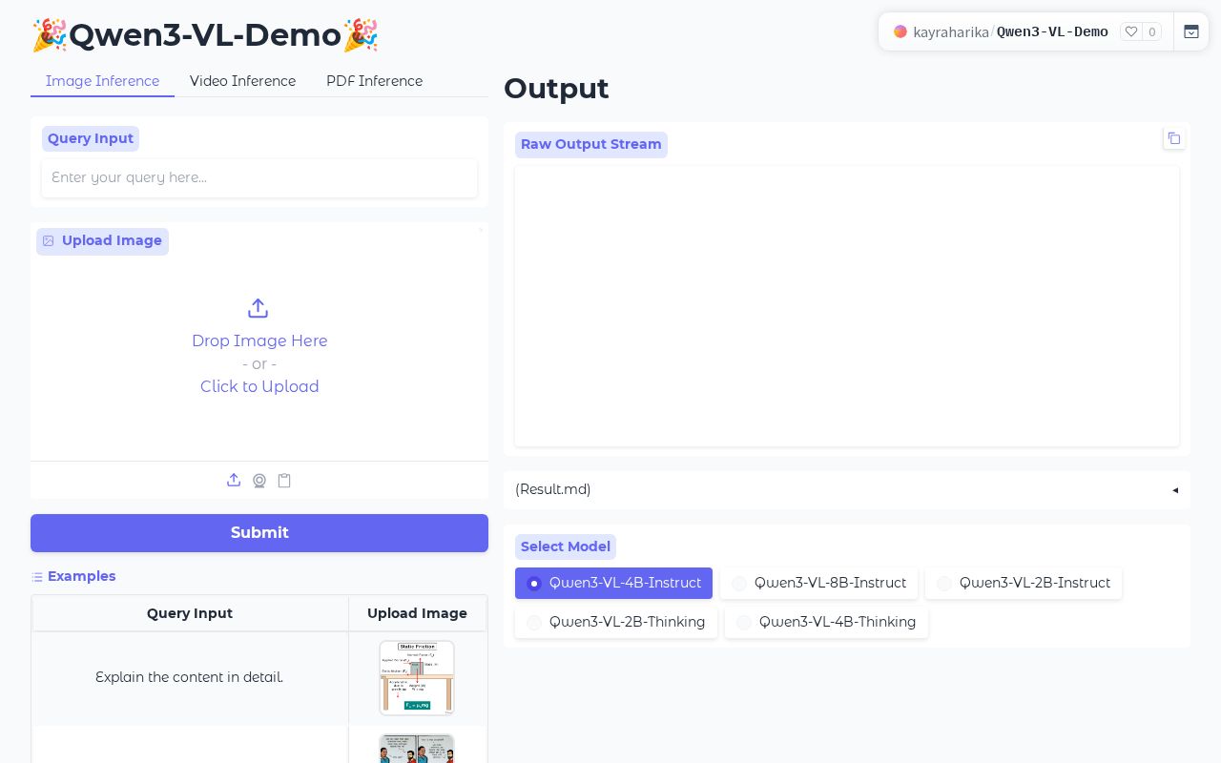Click the paste-from-clipboard icon

tap(284, 481)
